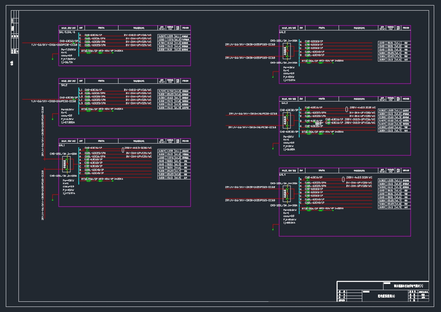Select the ground symbol beside panel 6AL4
The width and height of the screenshot is (441, 312).
point(273,229)
